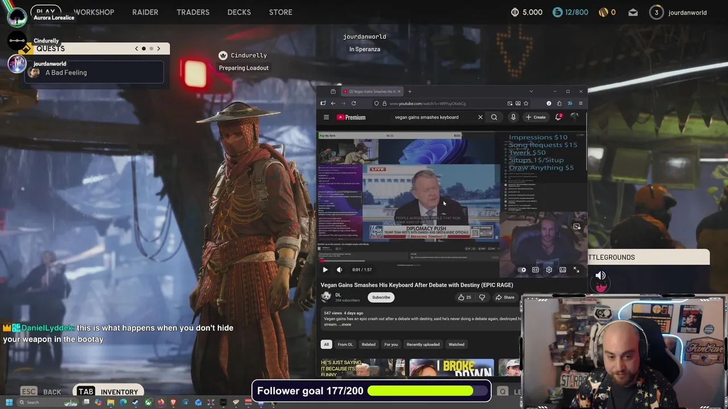Open Firefox from the taskbar

tap(160, 403)
